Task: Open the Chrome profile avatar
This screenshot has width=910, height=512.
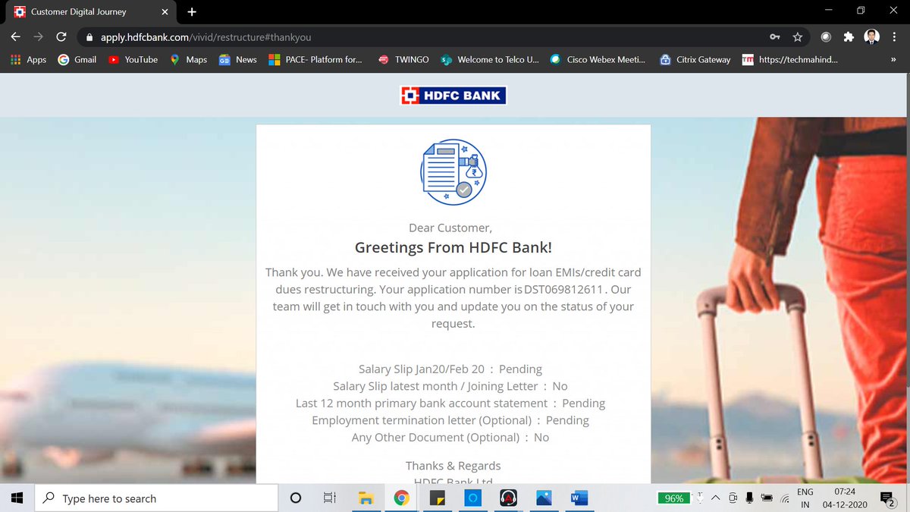Action: click(x=871, y=36)
